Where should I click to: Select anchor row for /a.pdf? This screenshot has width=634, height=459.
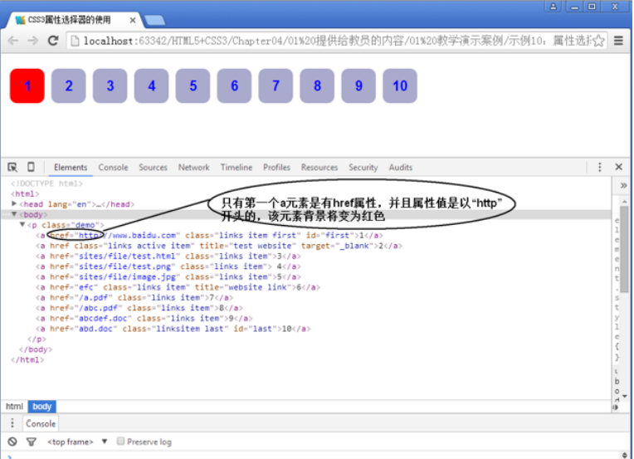pyautogui.click(x=134, y=298)
